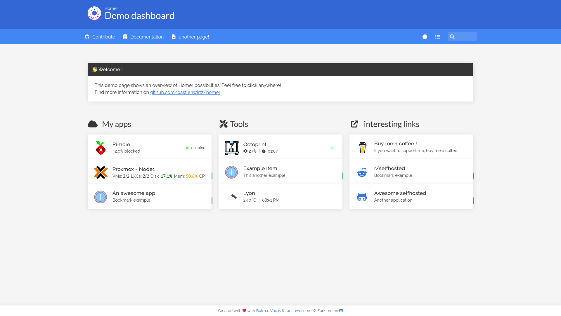This screenshot has height=316, width=561.
Task: Open the another page! nav link
Action: pyautogui.click(x=190, y=37)
